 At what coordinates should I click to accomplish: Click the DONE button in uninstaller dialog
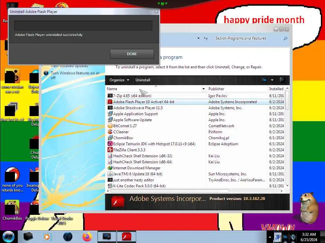coord(132,54)
